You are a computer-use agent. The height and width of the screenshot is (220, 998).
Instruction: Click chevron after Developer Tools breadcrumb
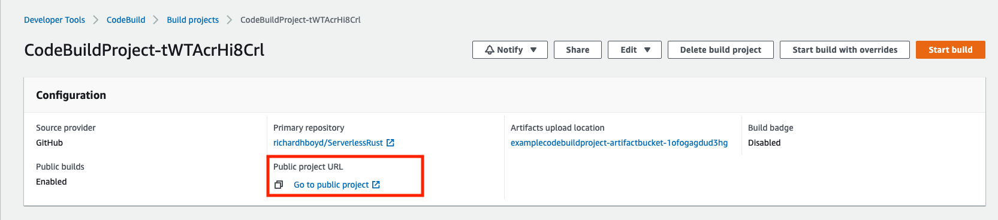(x=96, y=20)
